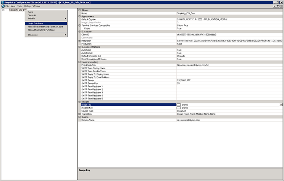Click the Simplicity app icon in menu bar

coord(3,6)
